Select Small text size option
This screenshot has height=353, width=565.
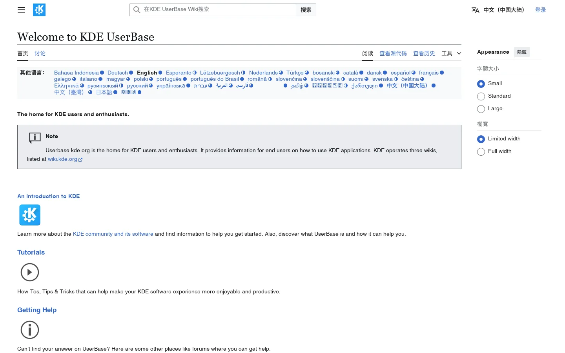coord(481,84)
